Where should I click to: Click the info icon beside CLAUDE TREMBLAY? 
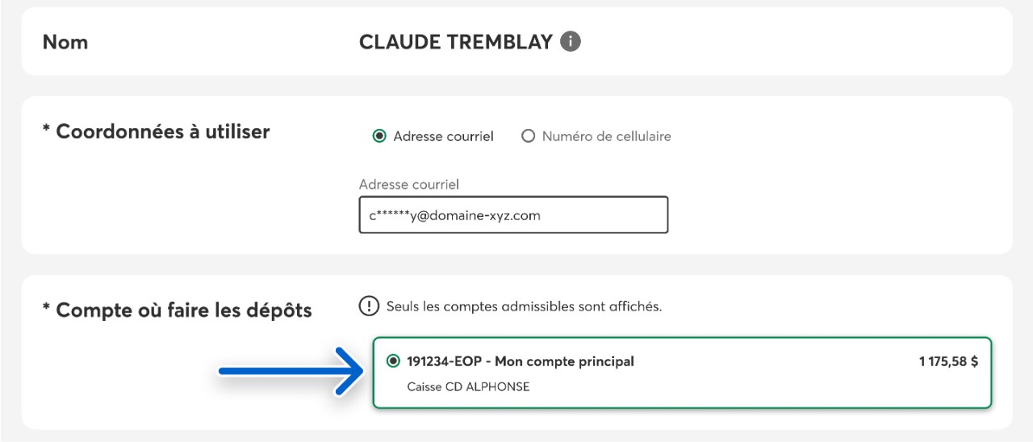(571, 42)
